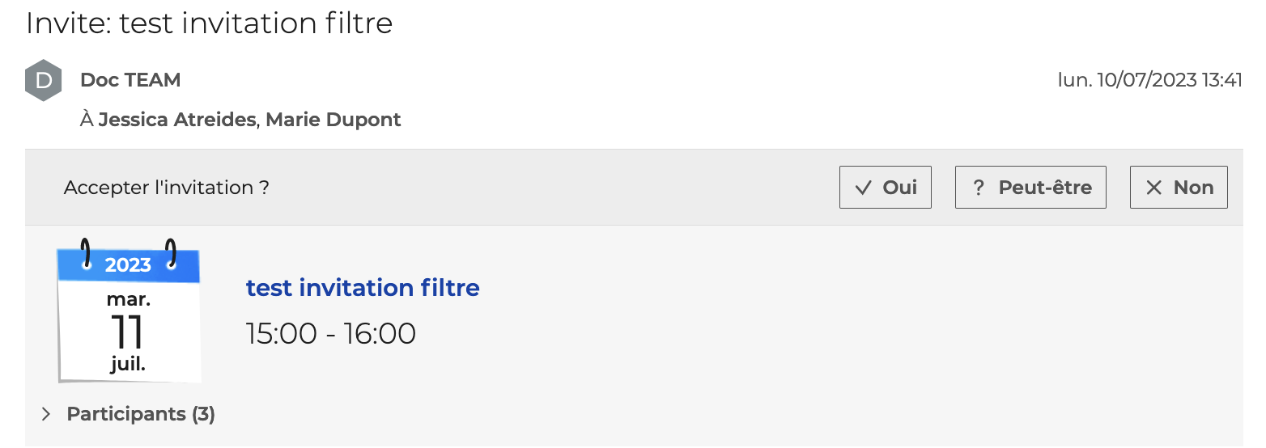This screenshot has height=448, width=1266.
Task: Click the Invite: test invitation filtre subject
Action: coord(210,23)
